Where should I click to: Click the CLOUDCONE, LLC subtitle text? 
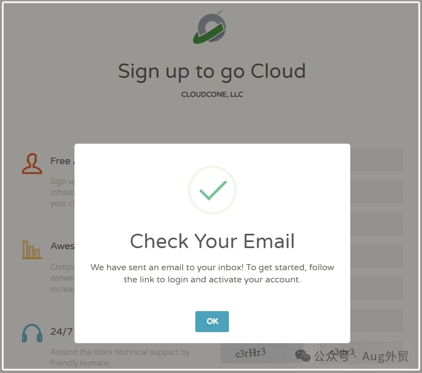point(212,94)
